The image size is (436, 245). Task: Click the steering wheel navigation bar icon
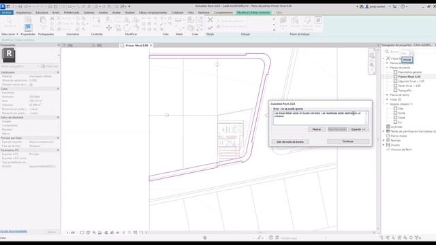pyautogui.click(x=372, y=56)
